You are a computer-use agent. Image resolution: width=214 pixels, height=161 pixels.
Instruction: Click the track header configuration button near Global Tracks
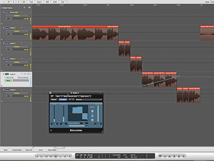[x=29, y=7]
